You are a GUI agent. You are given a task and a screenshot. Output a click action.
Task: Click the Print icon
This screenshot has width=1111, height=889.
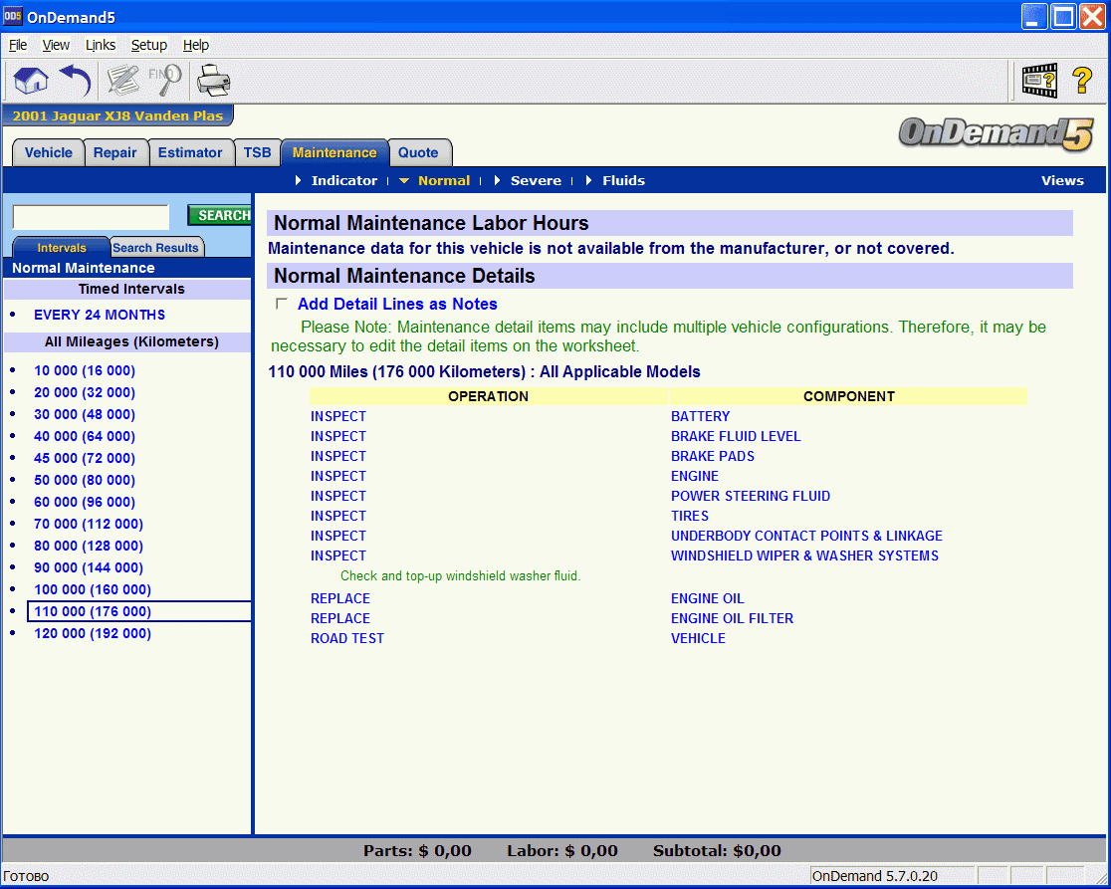click(x=214, y=81)
